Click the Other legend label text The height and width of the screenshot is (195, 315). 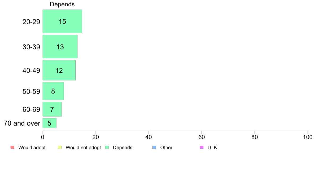[166, 148]
